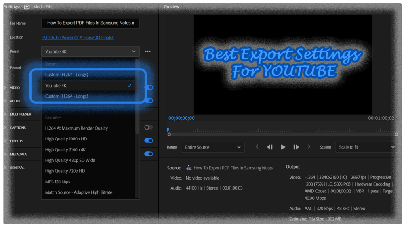Viewport: 406px width, 228px height.
Task: Toggle the Audio section switch
Action: (150, 100)
